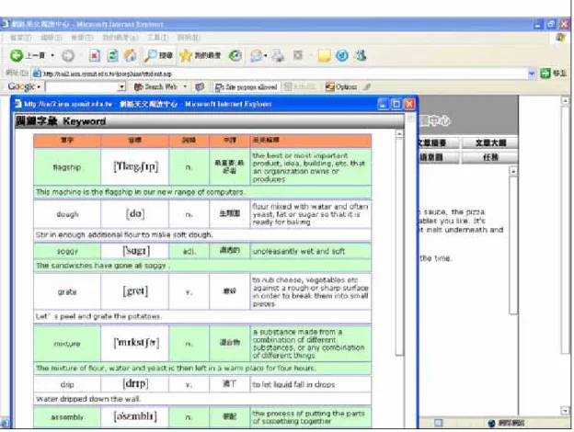This screenshot has width=574, height=432.
Task: Click definition "to let liquid fall in drops"
Action: coord(293,384)
